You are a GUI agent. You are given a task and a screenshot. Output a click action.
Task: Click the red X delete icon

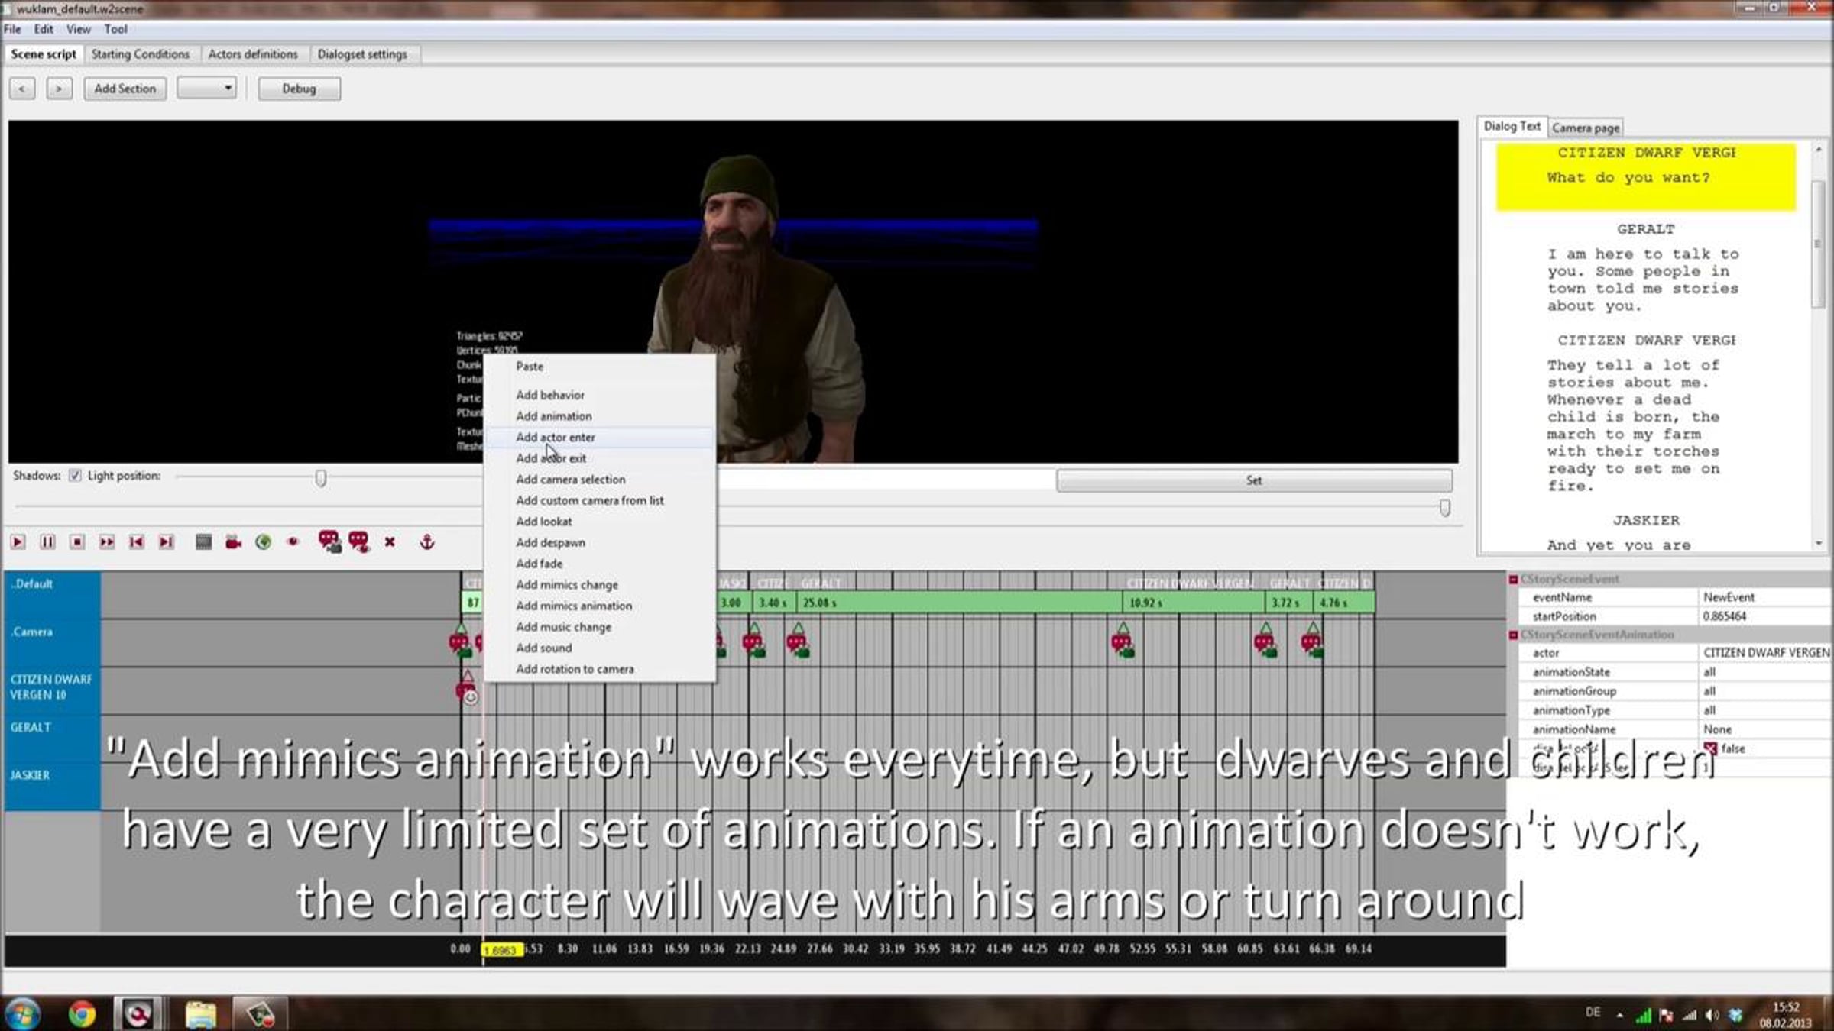click(x=390, y=541)
